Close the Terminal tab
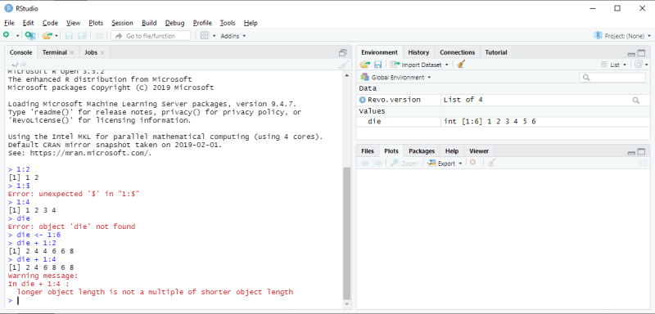 (x=72, y=52)
